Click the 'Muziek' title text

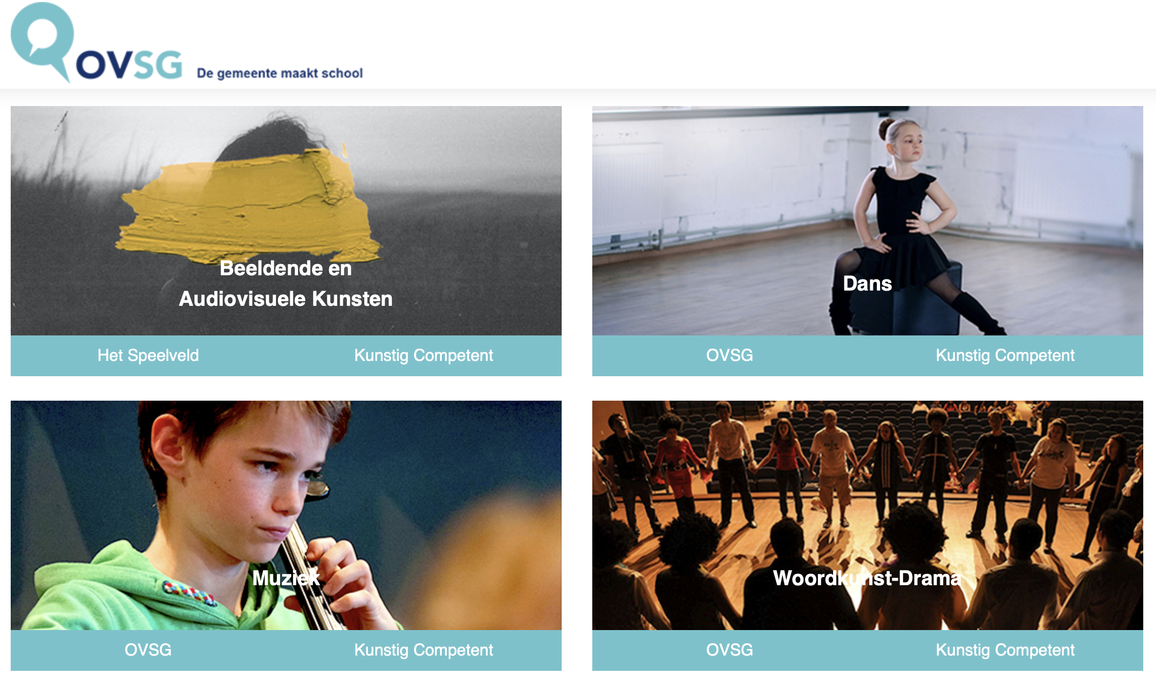coord(286,578)
